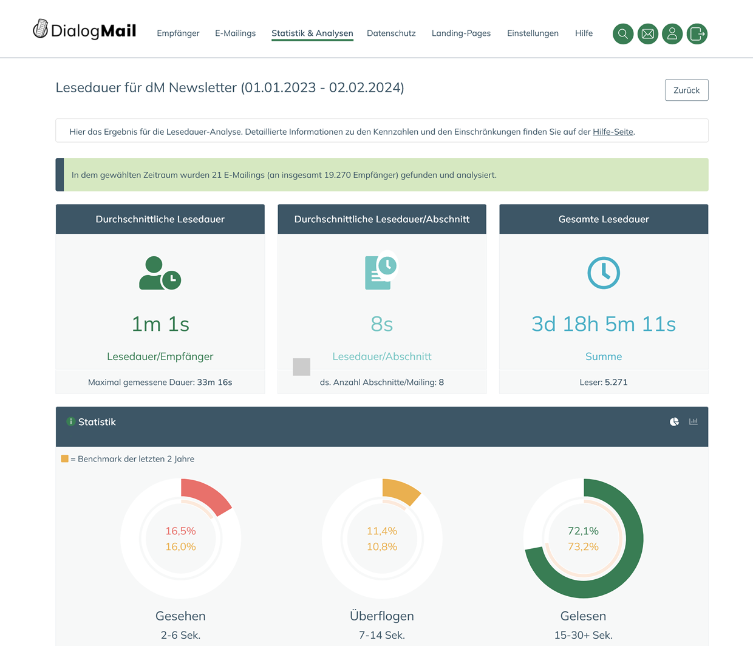
Task: Switch to pie chart view icon
Action: tap(674, 421)
